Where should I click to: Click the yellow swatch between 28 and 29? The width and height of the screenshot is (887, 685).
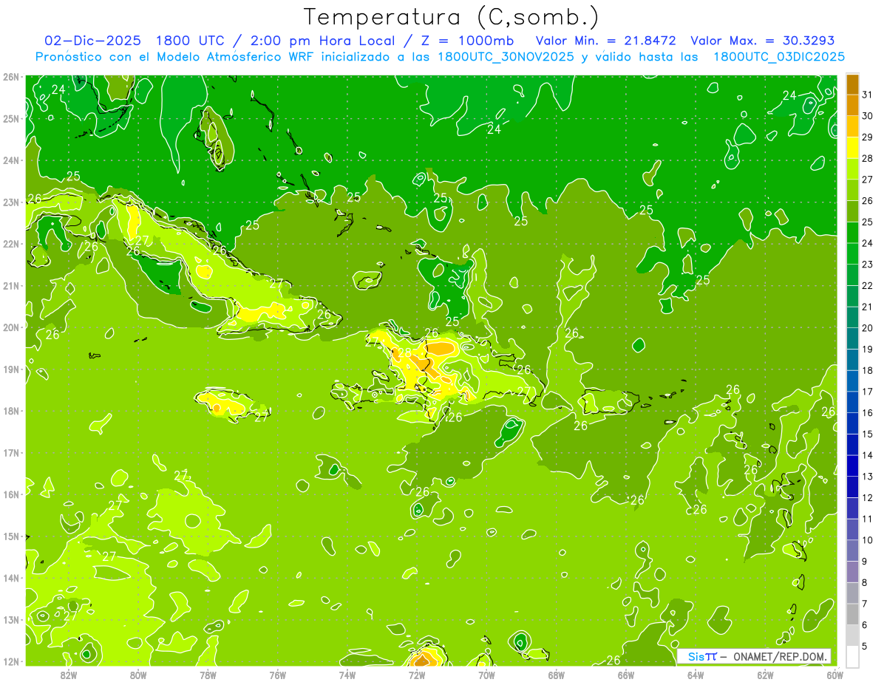[x=852, y=148]
